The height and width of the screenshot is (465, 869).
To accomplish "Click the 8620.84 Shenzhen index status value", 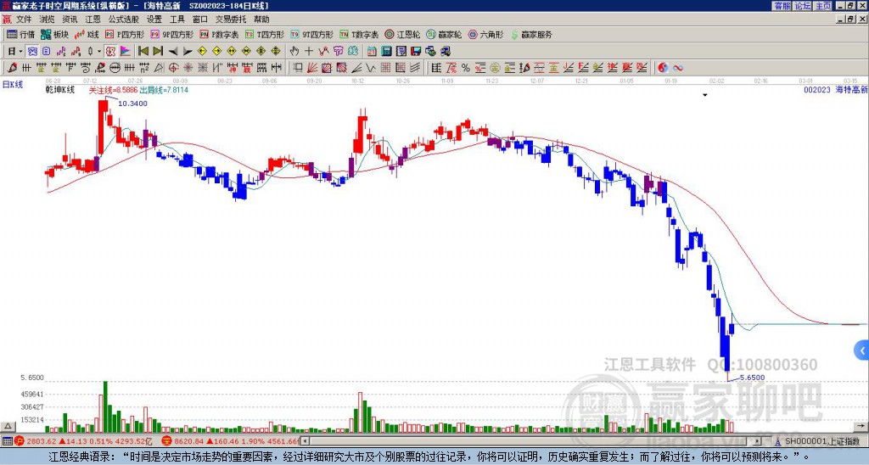I will [189, 441].
